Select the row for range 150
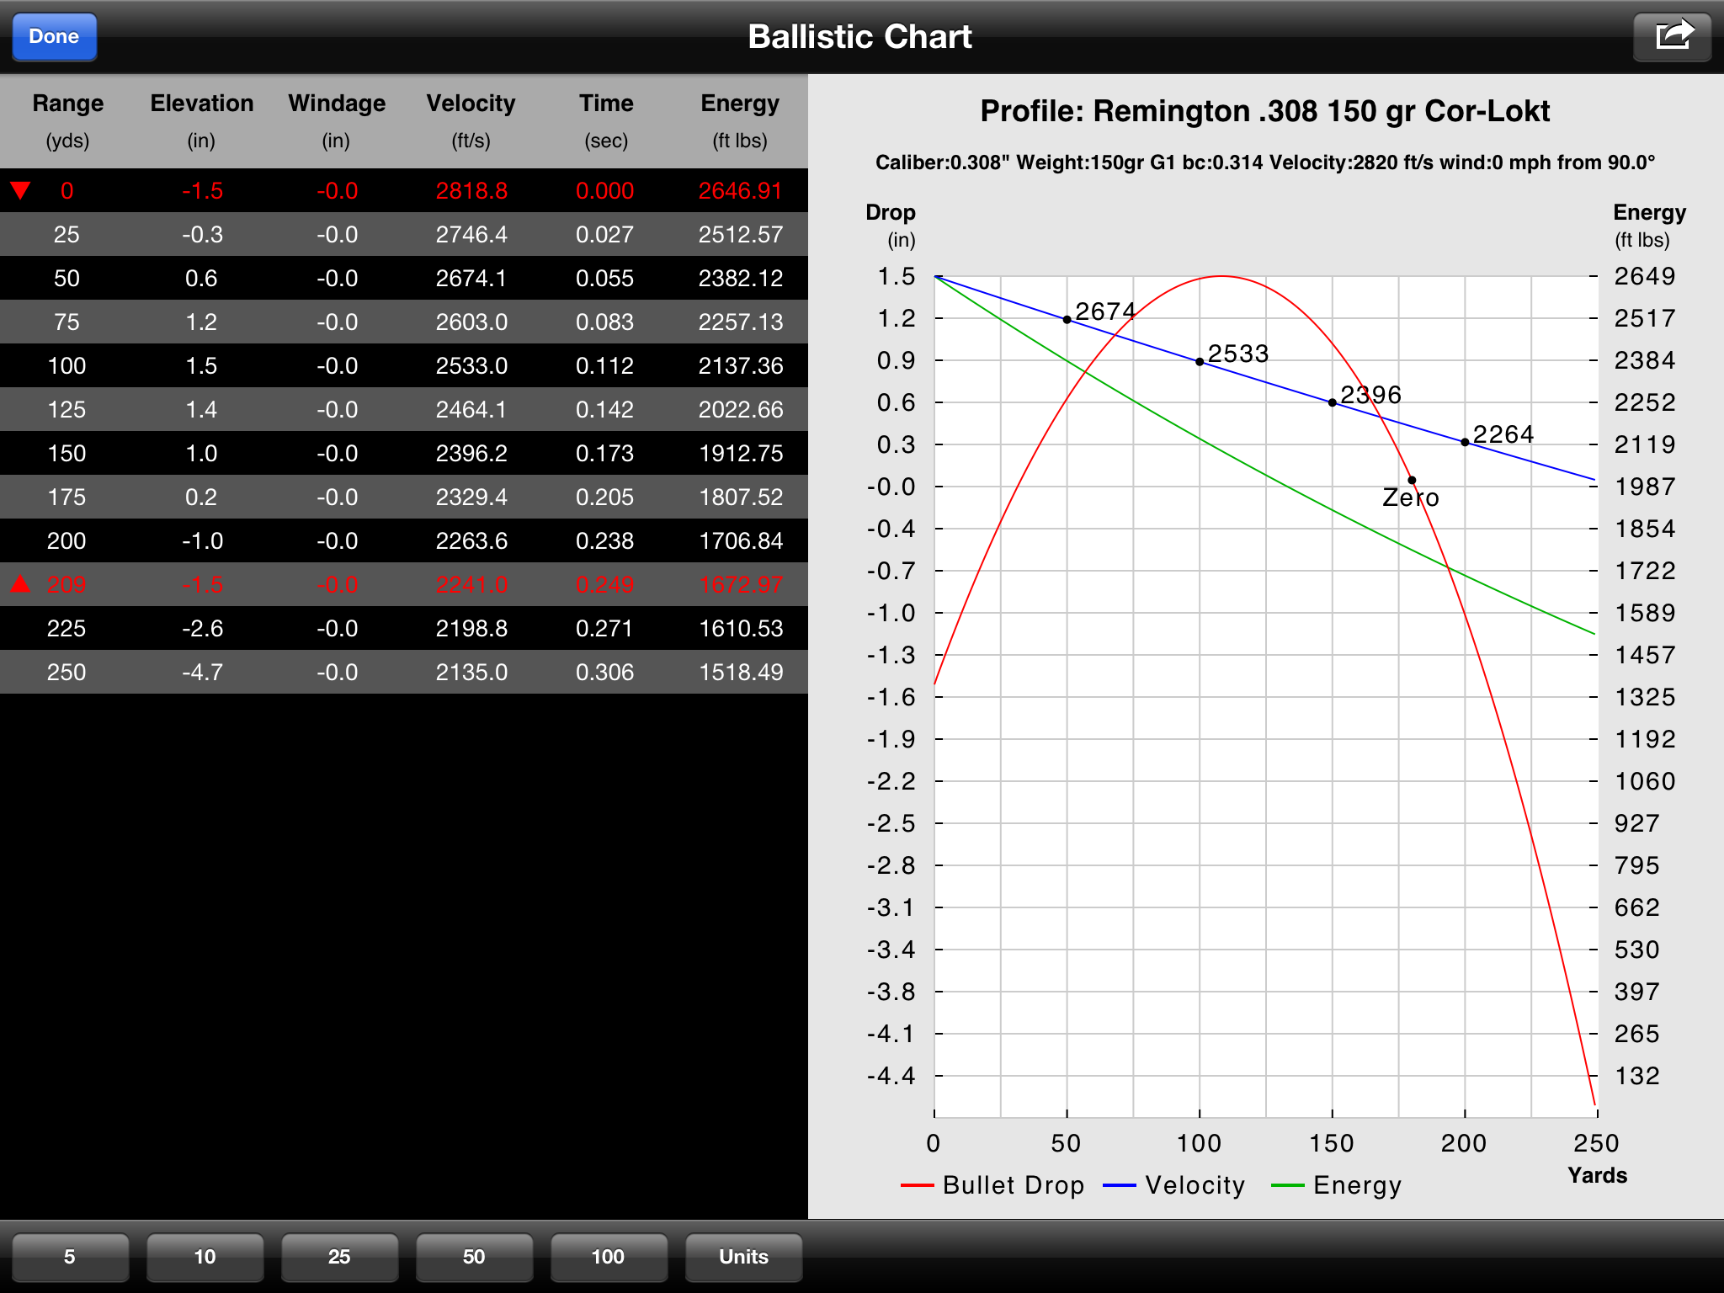Screen dimensions: 1724x1293 click(404, 453)
